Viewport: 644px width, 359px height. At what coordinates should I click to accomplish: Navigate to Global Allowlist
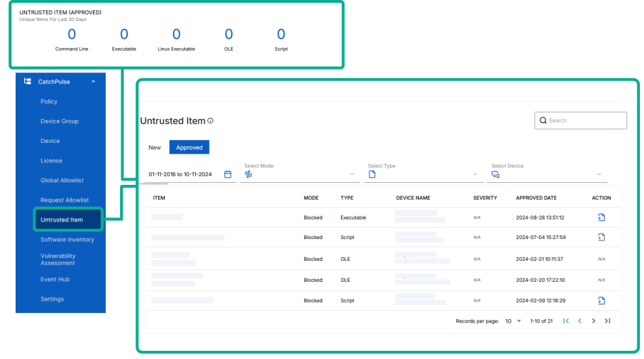point(62,180)
